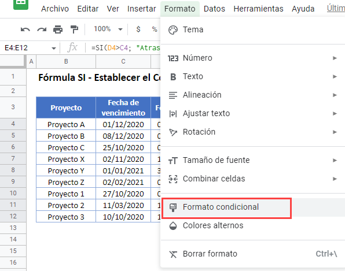The width and height of the screenshot is (345, 271).
Task: Choose Formato condicional menu entry
Action: coord(252,207)
